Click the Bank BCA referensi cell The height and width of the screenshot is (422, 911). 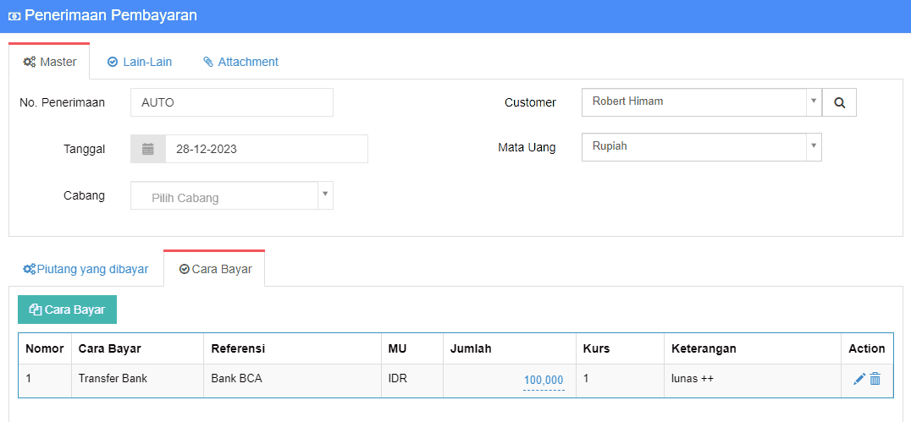[236, 379]
